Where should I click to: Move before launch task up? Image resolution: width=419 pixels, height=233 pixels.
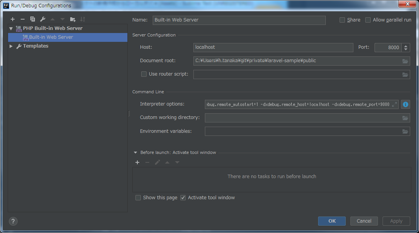(167, 162)
